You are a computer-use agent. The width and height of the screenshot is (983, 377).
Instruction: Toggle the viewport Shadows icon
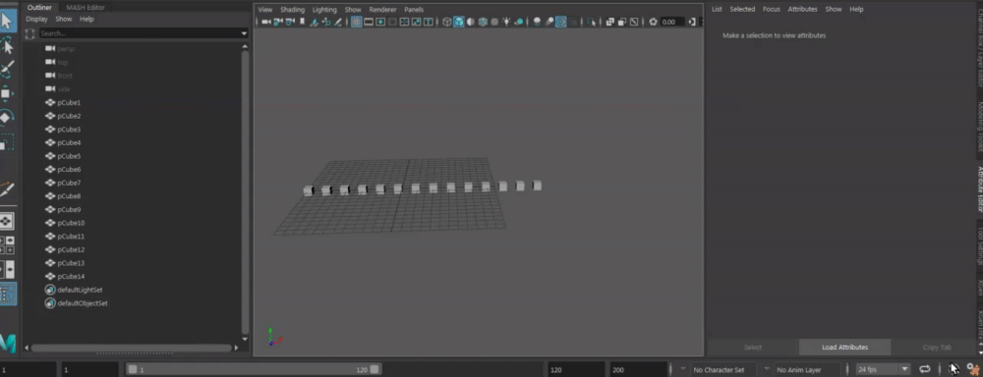[x=519, y=22]
